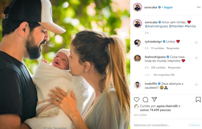
Task: Like sylviadesign's comment with small heart
Action: [x=196, y=43]
